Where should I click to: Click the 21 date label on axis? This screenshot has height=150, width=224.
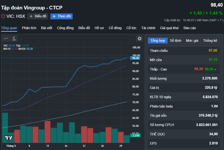pos(84,146)
